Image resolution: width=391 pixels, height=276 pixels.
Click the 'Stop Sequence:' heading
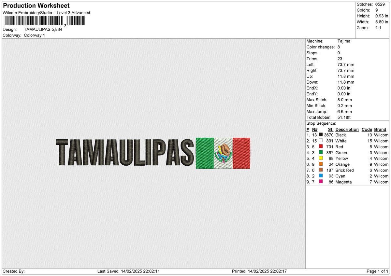(x=321, y=123)
